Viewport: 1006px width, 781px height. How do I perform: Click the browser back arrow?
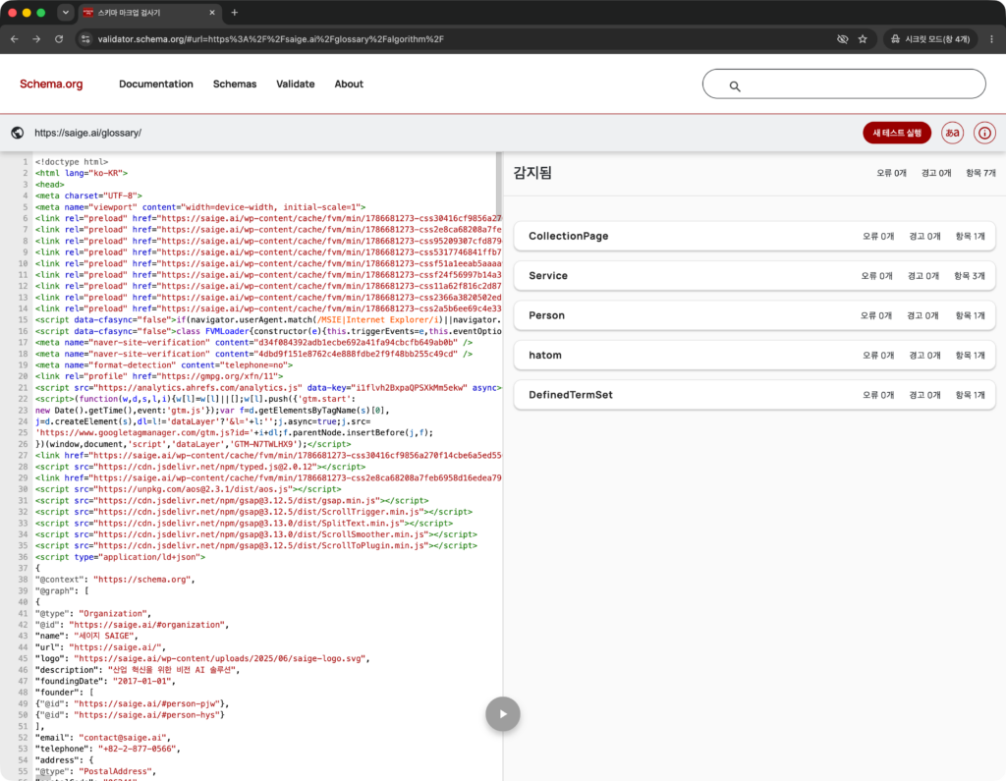14,39
